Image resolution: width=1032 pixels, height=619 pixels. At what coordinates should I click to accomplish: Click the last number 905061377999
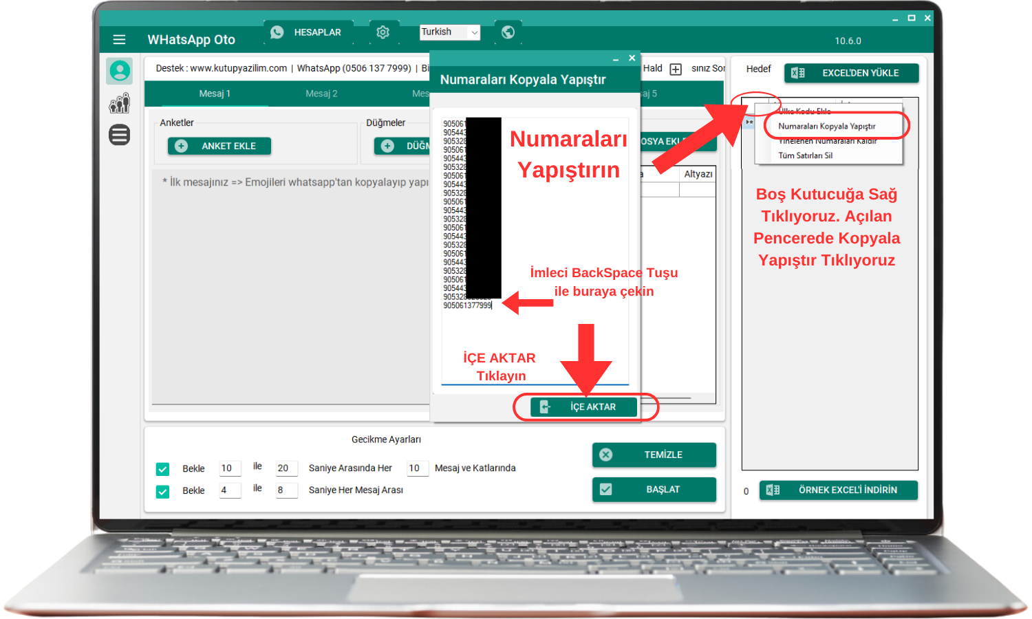click(467, 305)
